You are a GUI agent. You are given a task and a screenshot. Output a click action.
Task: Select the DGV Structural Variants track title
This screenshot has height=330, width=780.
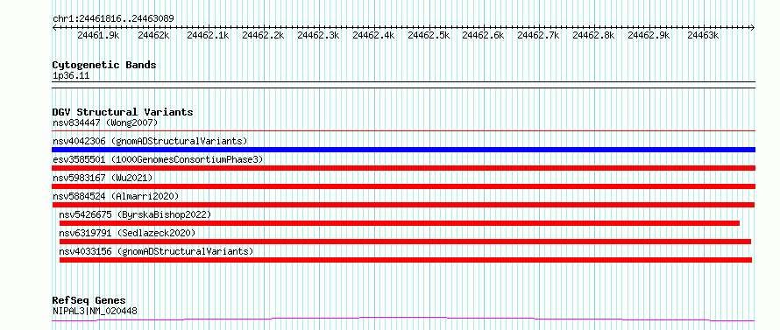click(x=123, y=112)
